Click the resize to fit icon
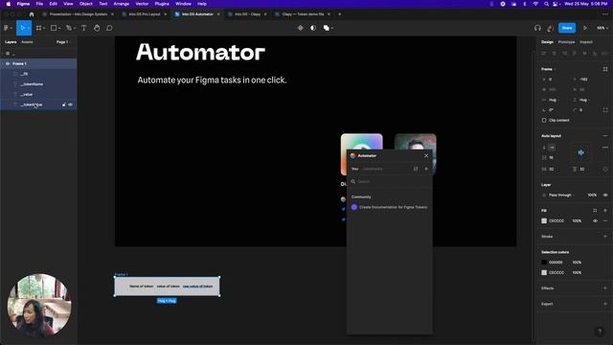The image size is (613, 345). (605, 69)
